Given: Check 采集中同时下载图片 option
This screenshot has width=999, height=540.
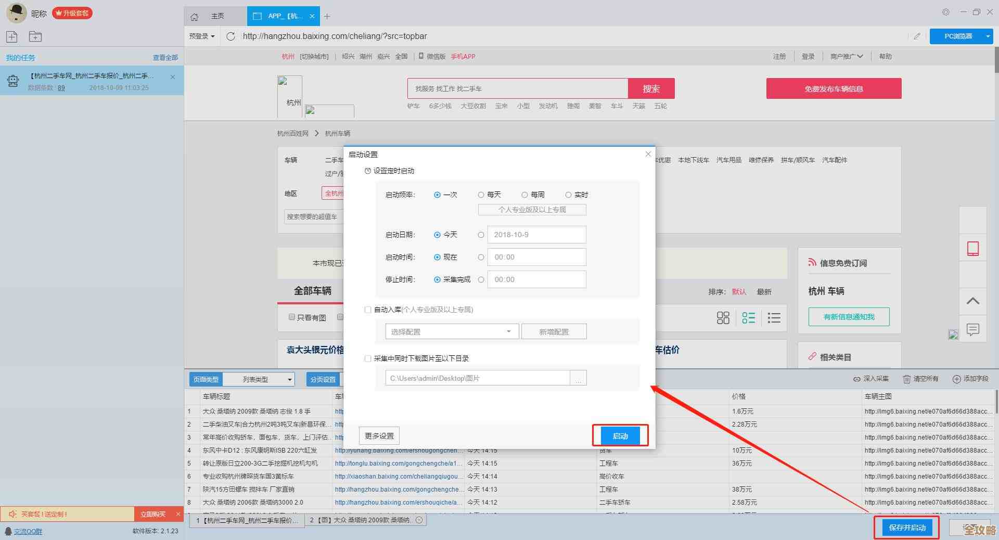Looking at the screenshot, I should [368, 359].
